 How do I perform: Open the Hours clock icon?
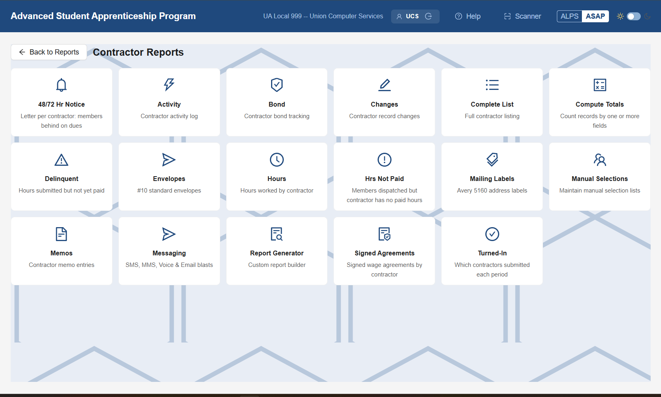tap(277, 160)
